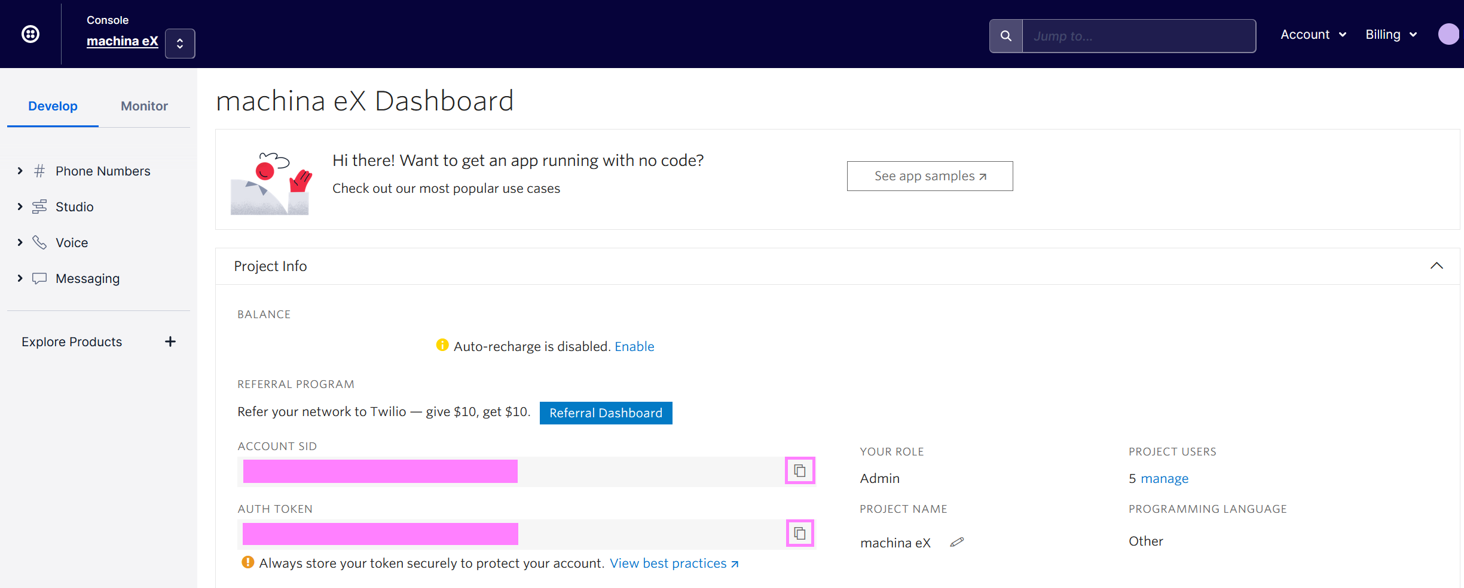Click the Studio flow icon

39,207
